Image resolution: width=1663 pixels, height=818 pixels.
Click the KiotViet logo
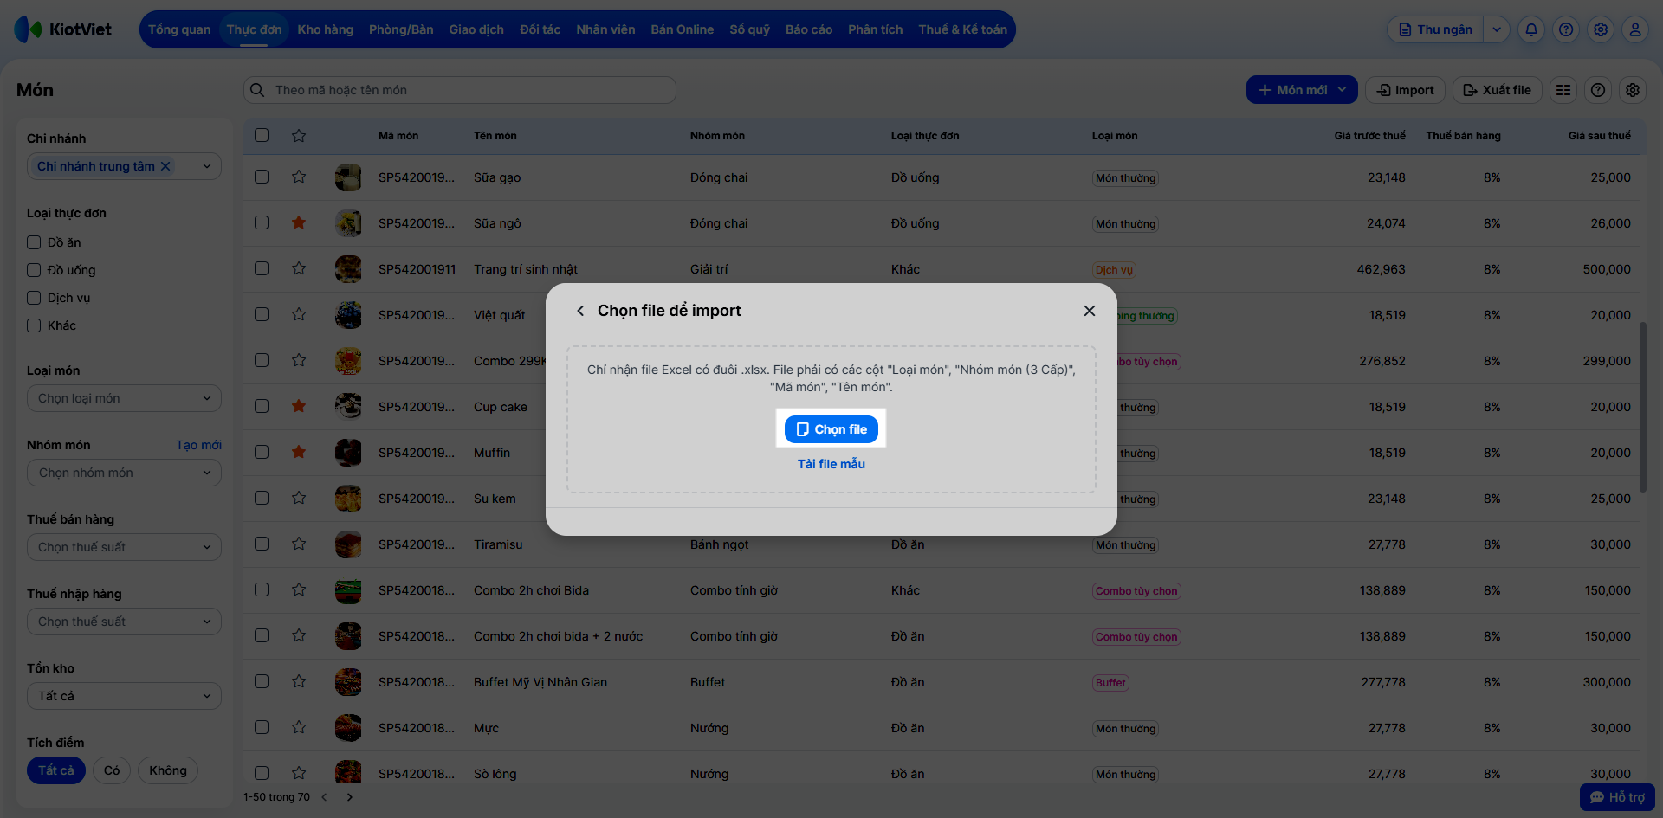(63, 29)
